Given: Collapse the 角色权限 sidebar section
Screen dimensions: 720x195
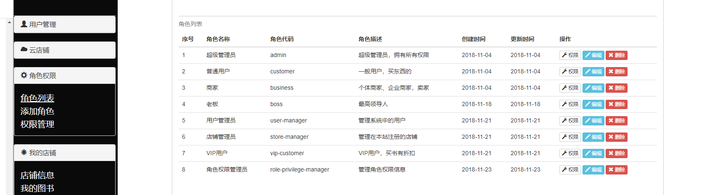Looking at the screenshot, I should pos(65,75).
